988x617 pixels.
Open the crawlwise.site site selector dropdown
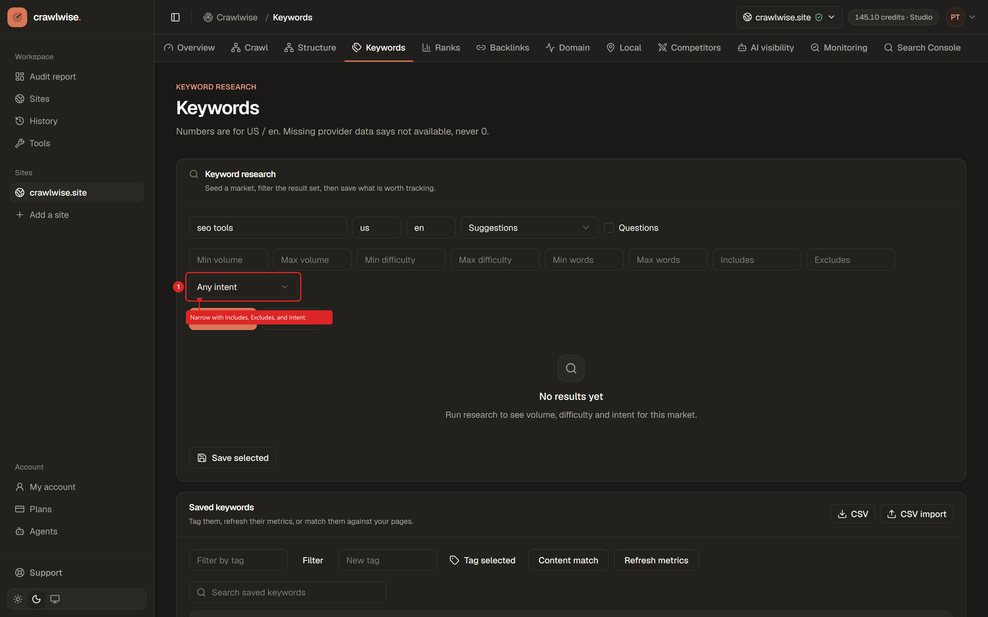click(x=789, y=17)
